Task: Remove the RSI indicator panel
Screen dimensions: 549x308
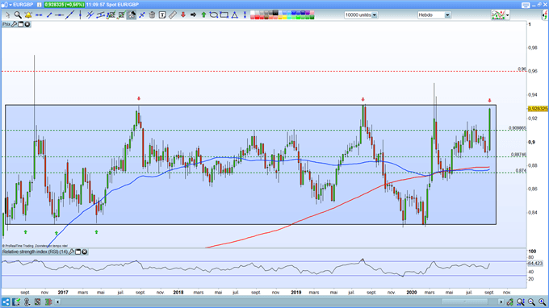Action: [x=85, y=252]
